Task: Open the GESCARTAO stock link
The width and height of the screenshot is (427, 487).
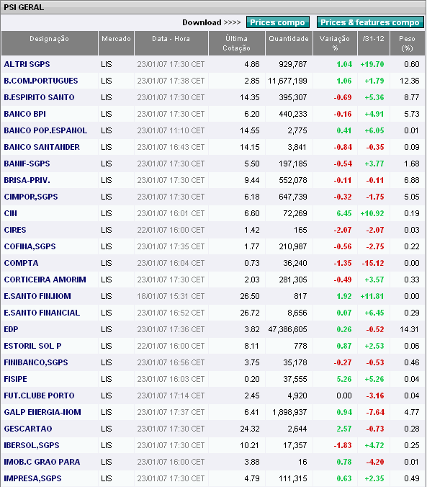Action: [x=28, y=429]
